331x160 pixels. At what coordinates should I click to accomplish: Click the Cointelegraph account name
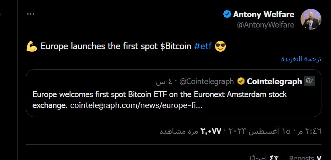[274, 81]
